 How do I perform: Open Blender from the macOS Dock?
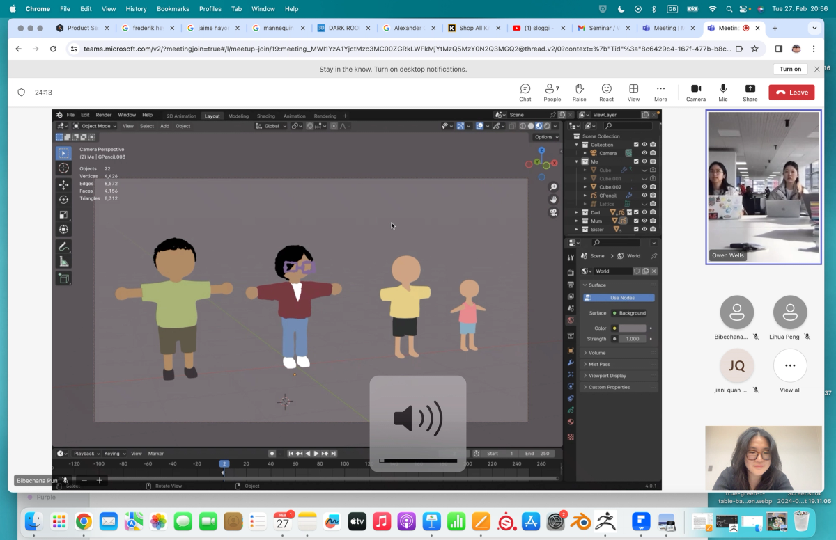click(582, 522)
